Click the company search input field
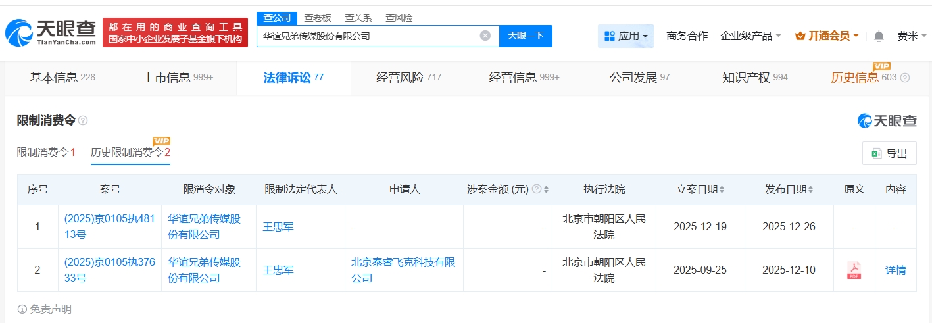 368,36
